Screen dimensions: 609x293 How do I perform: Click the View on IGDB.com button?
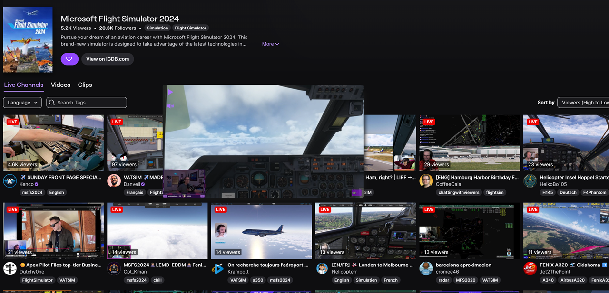click(x=108, y=59)
